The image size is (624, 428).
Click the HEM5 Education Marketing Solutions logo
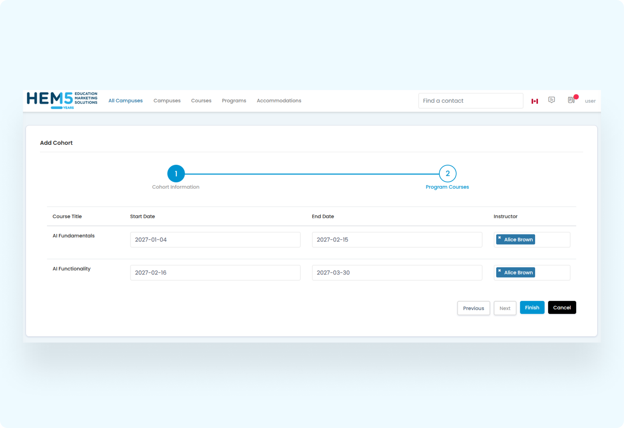(62, 100)
